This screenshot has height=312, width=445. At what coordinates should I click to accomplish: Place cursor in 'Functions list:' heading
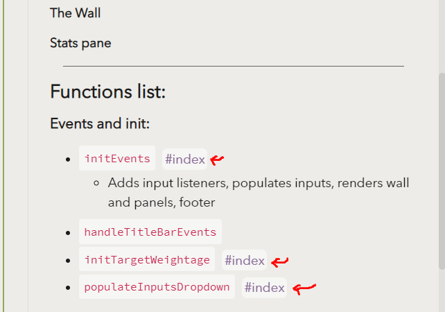pyautogui.click(x=108, y=92)
